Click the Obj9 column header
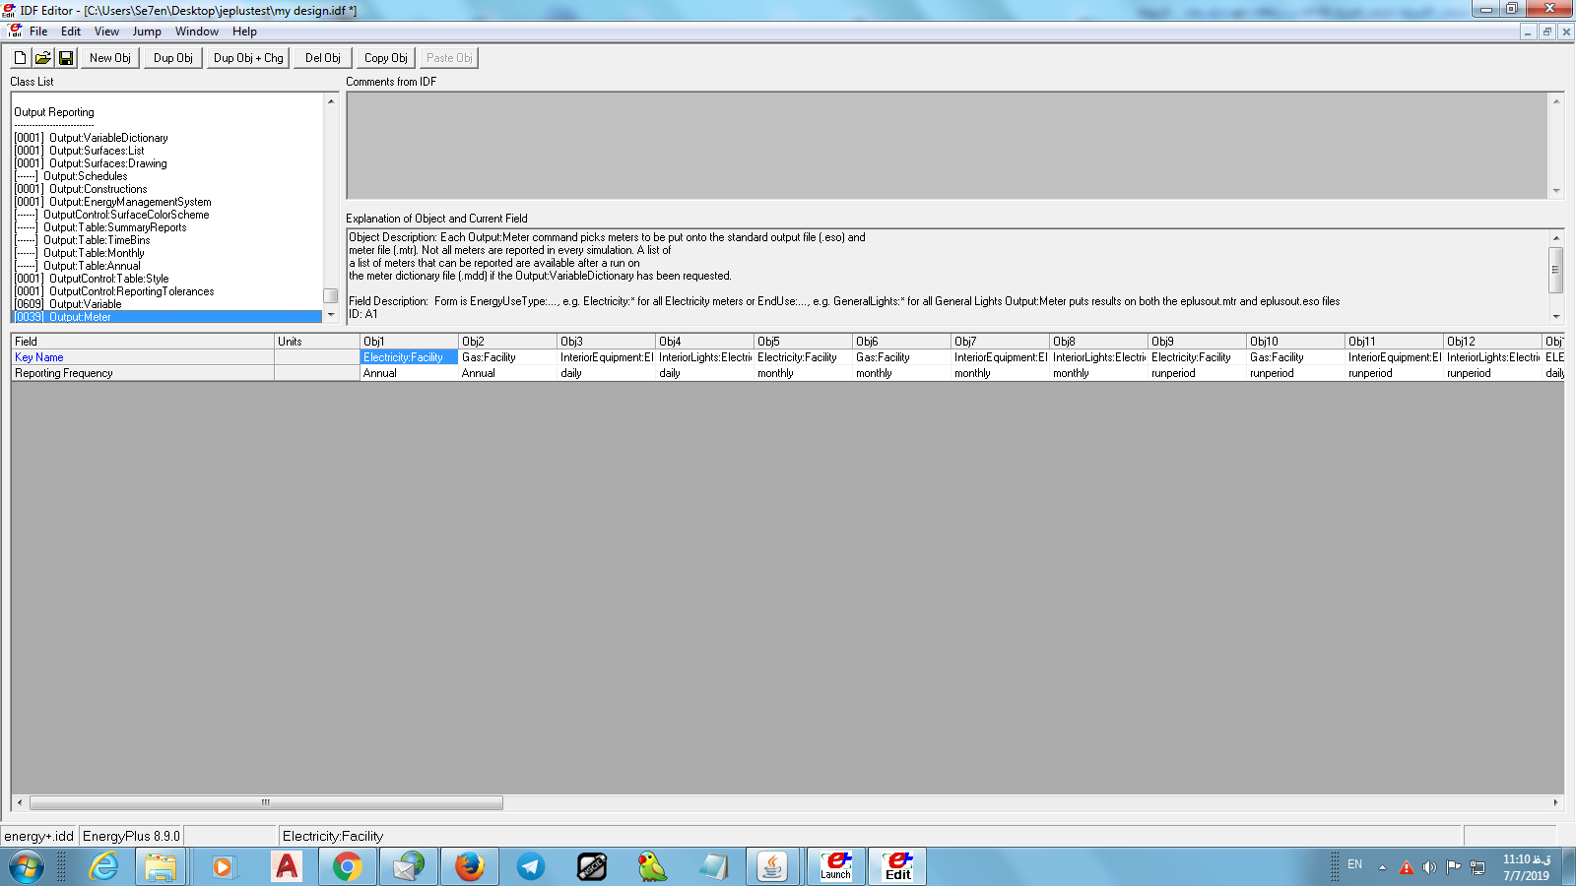This screenshot has height=886, width=1576. (x=1197, y=342)
